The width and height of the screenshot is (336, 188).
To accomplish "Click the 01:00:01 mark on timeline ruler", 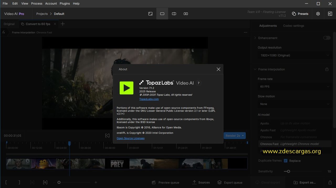I will (x=134, y=148).
